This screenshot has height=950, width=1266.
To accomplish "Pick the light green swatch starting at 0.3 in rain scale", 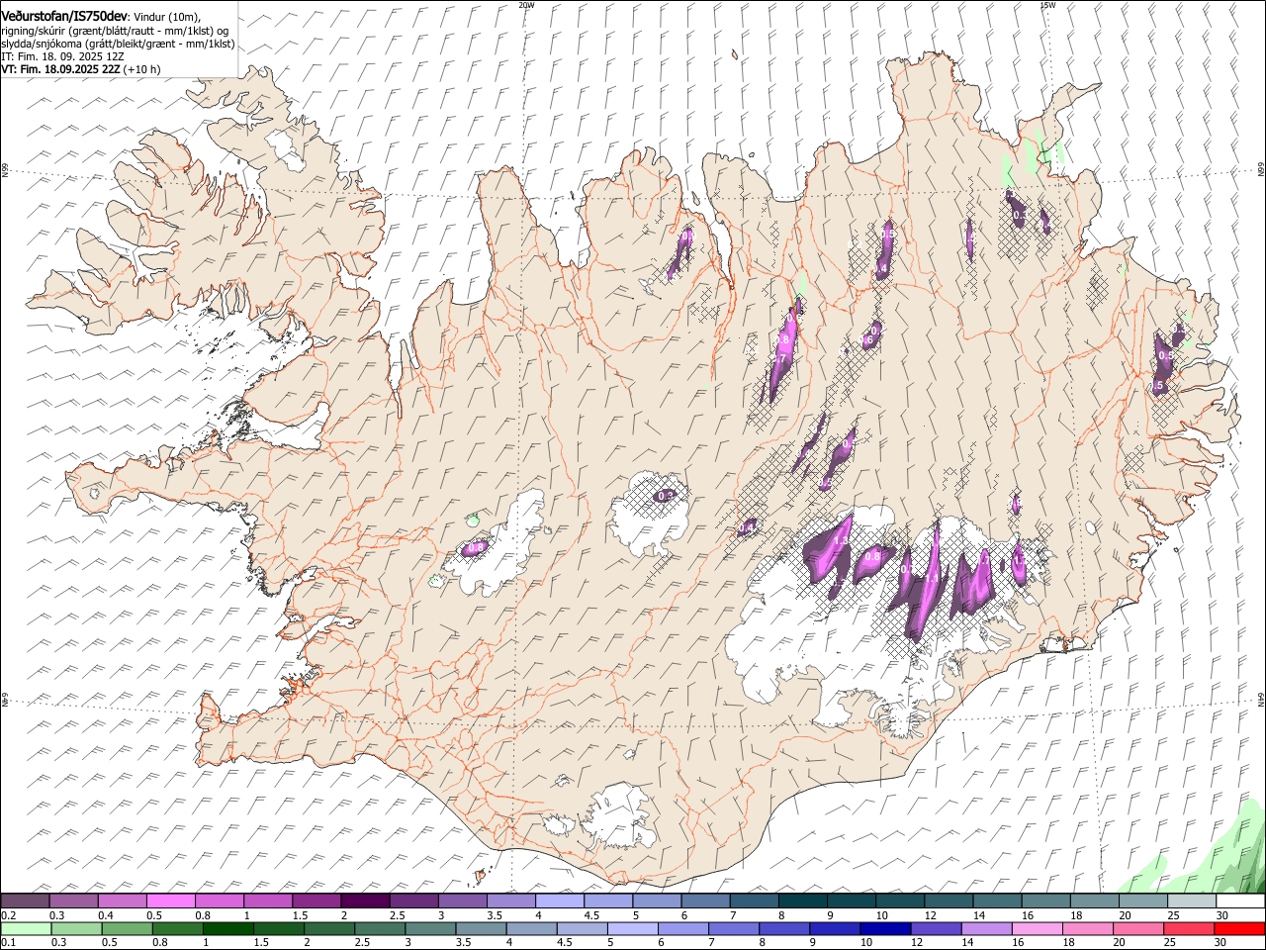I will [76, 928].
